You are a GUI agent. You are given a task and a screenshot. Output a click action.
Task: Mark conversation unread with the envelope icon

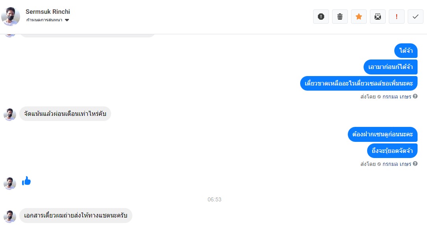point(378,17)
